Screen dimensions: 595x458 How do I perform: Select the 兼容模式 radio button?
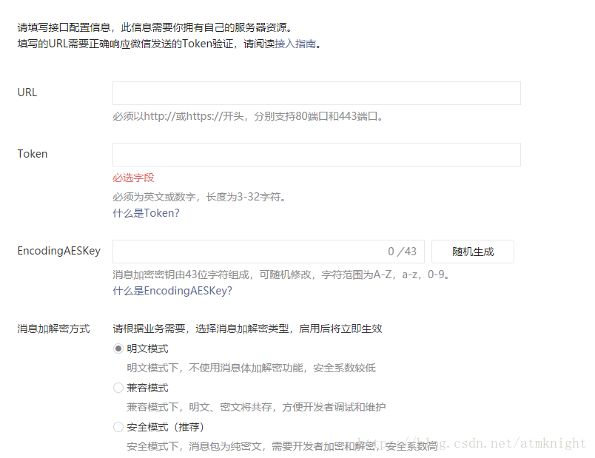pos(118,388)
